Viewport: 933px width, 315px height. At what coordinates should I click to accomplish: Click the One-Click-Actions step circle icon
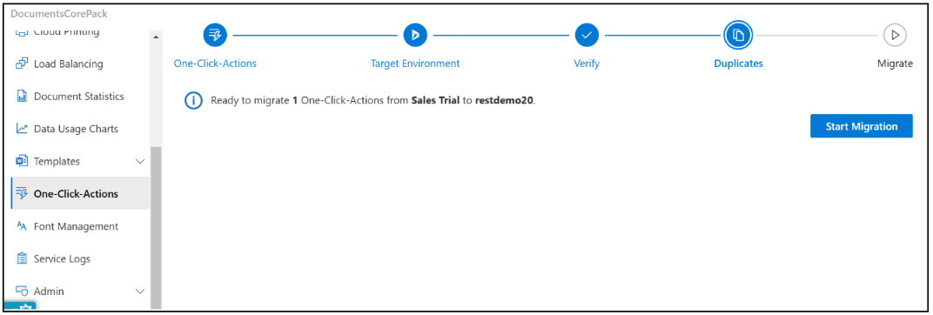coord(215,36)
